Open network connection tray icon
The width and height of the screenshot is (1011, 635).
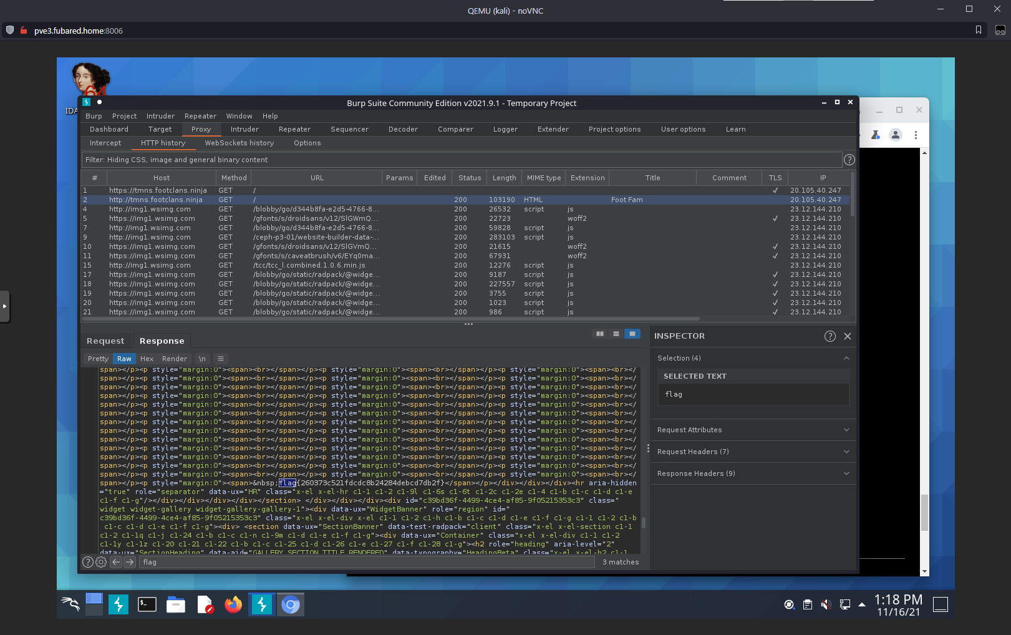[845, 604]
